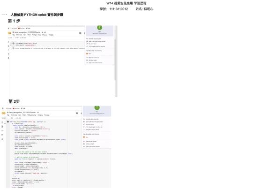The height and width of the screenshot is (190, 253).
Task: Open Gmail bookmark in step 1 screenshot
Action: (x=14, y=29)
